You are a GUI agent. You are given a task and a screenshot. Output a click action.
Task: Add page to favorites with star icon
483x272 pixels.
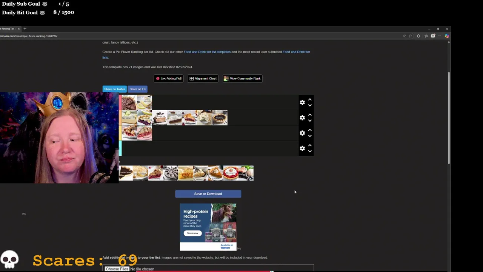pos(410,36)
